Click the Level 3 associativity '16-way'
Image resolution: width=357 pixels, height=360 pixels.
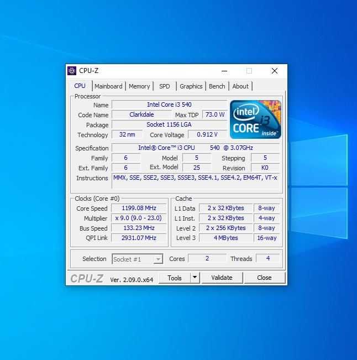[x=266, y=238]
